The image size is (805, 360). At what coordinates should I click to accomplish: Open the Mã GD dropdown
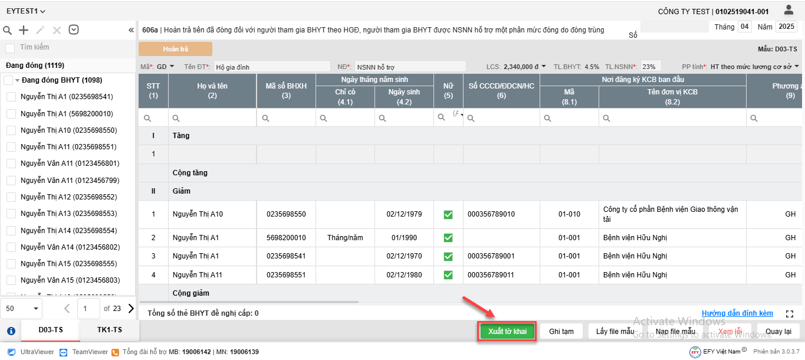[x=166, y=66]
